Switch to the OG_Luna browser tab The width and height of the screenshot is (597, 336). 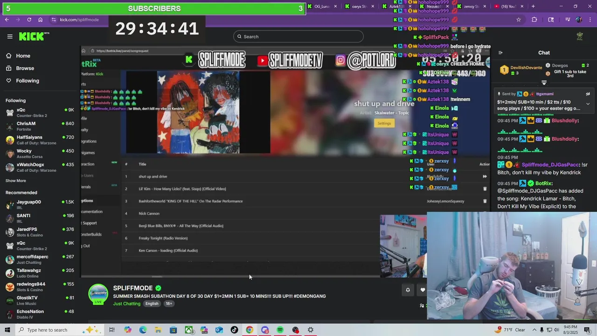click(321, 7)
